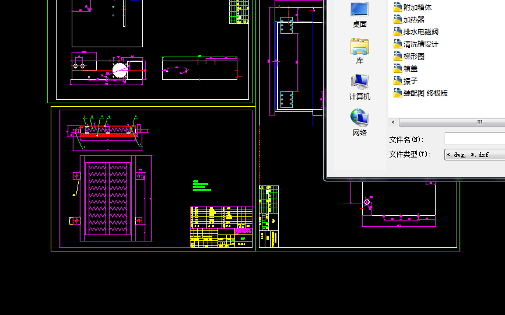Click the green notes text in drawing
The width and height of the screenshot is (505, 315).
pyautogui.click(x=202, y=186)
